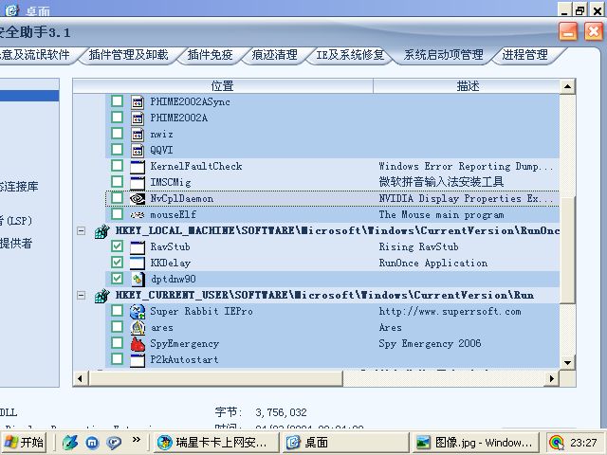Collapse the HKEY_LOCAL_MACHINE RunOnce tree node
607x455 pixels.
coord(81,231)
